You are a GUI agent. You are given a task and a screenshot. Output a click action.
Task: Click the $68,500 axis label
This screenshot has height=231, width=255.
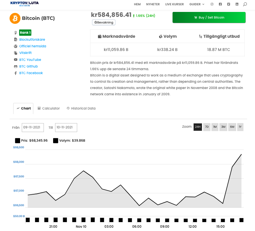18,147
